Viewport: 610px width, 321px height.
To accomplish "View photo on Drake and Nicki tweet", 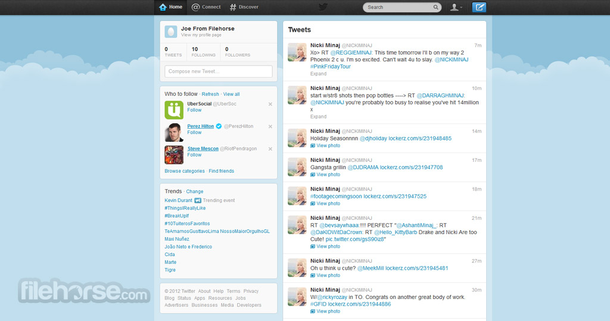I will (325, 247).
